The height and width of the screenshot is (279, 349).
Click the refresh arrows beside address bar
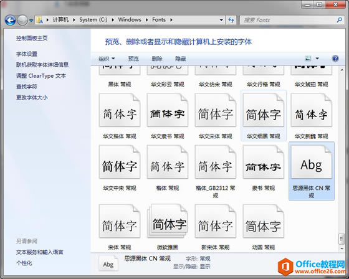click(x=231, y=20)
